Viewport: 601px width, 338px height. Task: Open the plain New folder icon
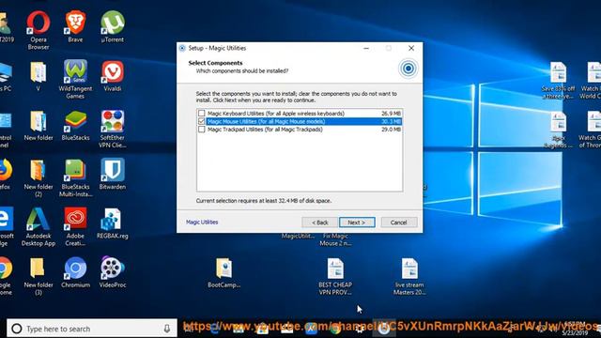[x=39, y=125]
